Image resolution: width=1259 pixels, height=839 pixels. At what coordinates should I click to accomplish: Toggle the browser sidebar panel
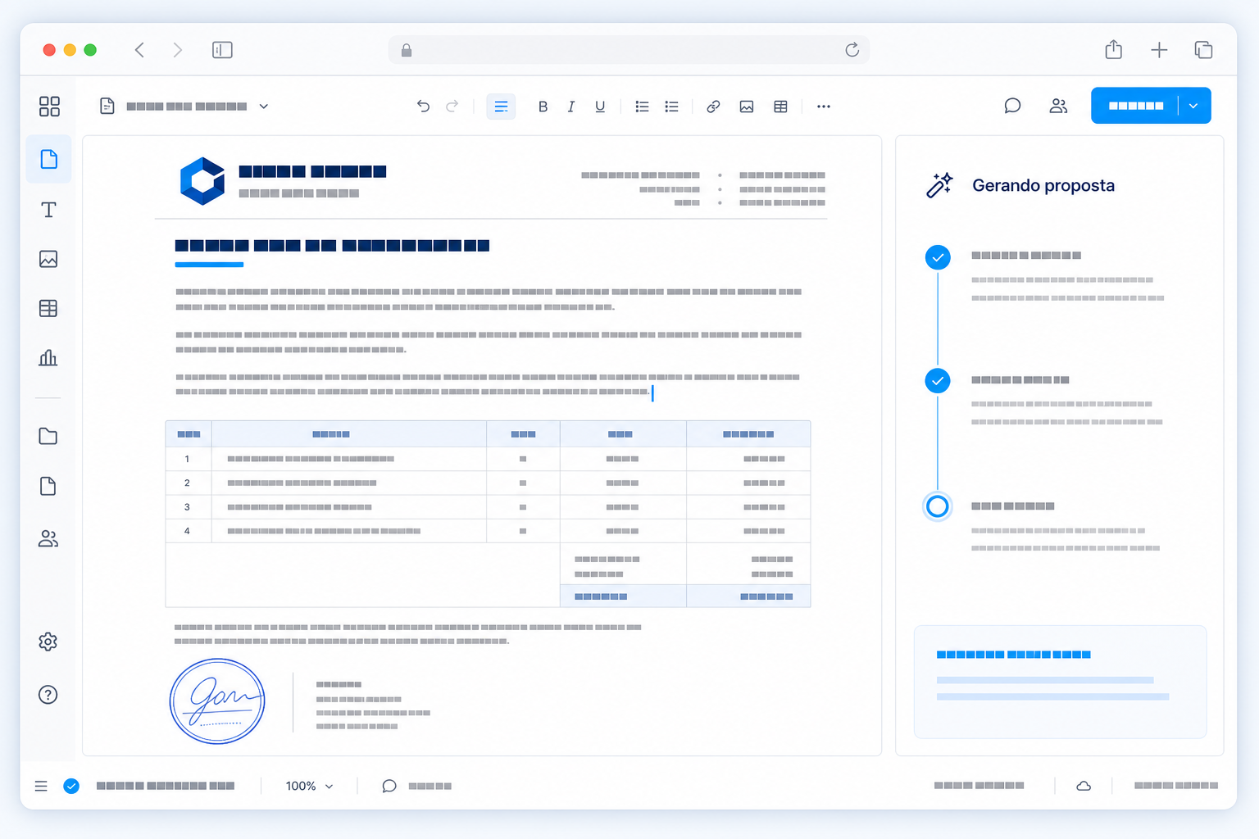(x=222, y=50)
